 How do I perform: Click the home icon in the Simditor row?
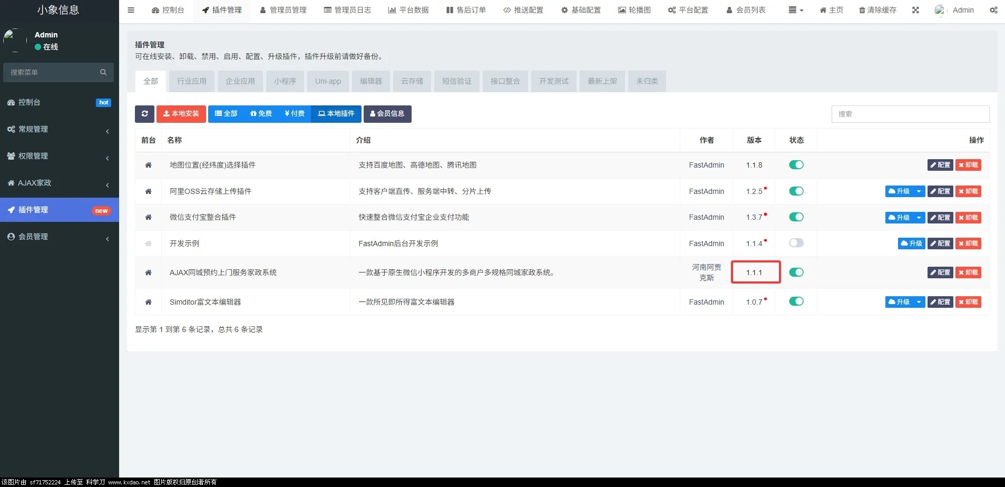pyautogui.click(x=148, y=302)
